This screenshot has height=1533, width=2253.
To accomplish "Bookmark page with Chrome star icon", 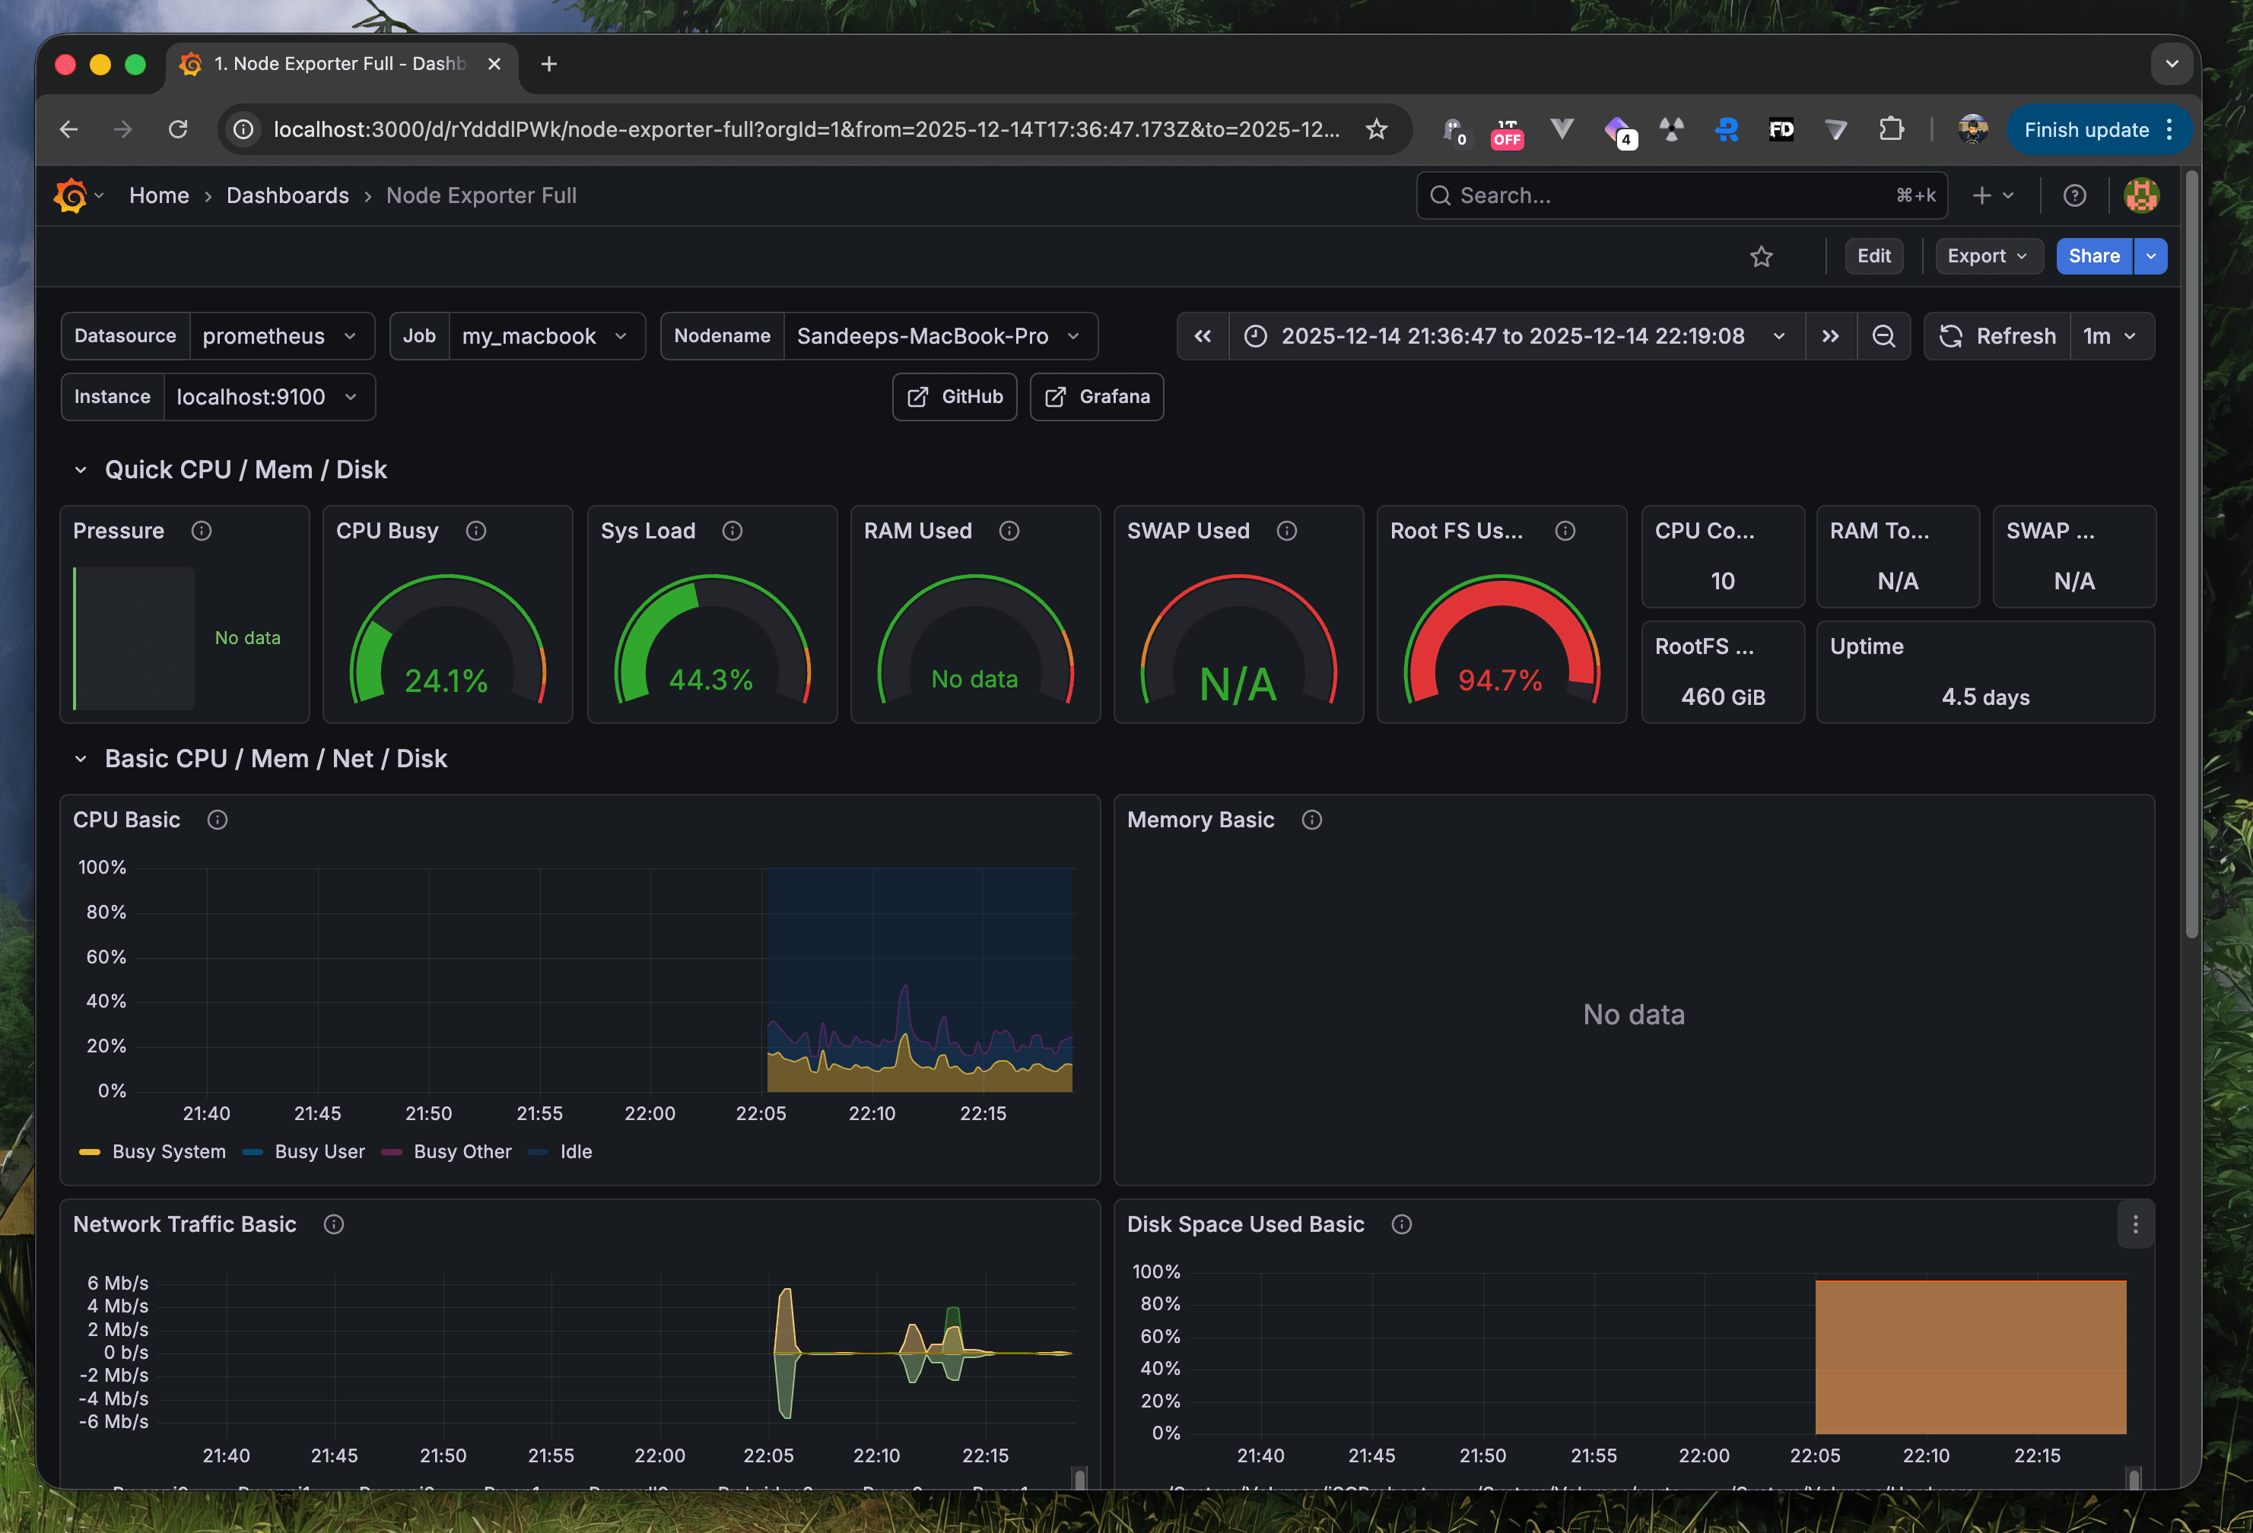I will (x=1377, y=130).
